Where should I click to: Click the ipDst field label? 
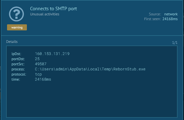tap(16, 54)
